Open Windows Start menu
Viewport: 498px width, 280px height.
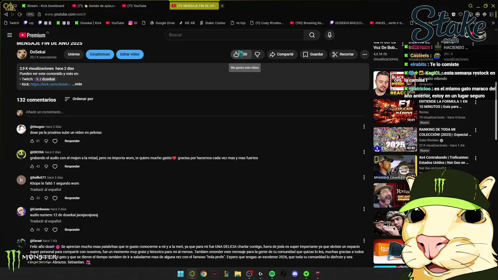[x=181, y=274]
